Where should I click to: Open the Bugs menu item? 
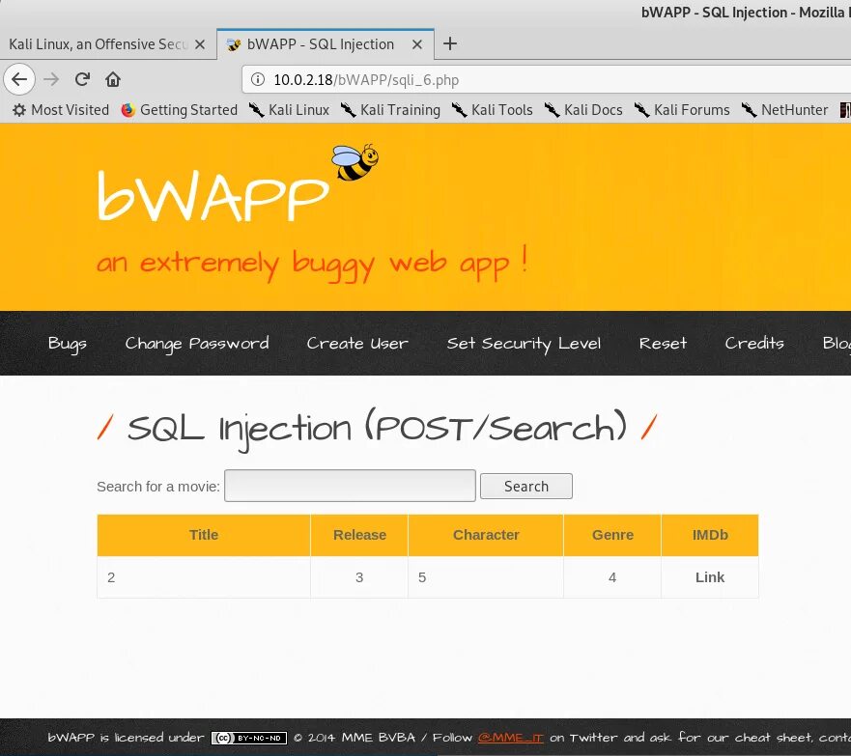point(68,344)
